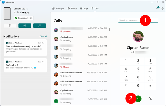This screenshot has width=166, height=106.
Task: Click the Phone Link app icon in title bar
Action: click(x=3, y=2)
